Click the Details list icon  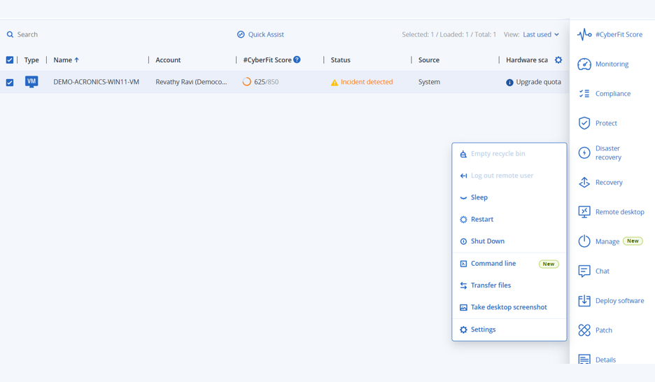pos(584,359)
